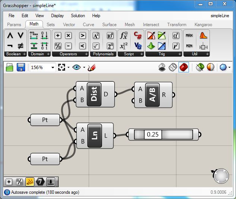This screenshot has height=199, width=236.
Task: Choose the Radians (r) trig icon
Action: 176,46
